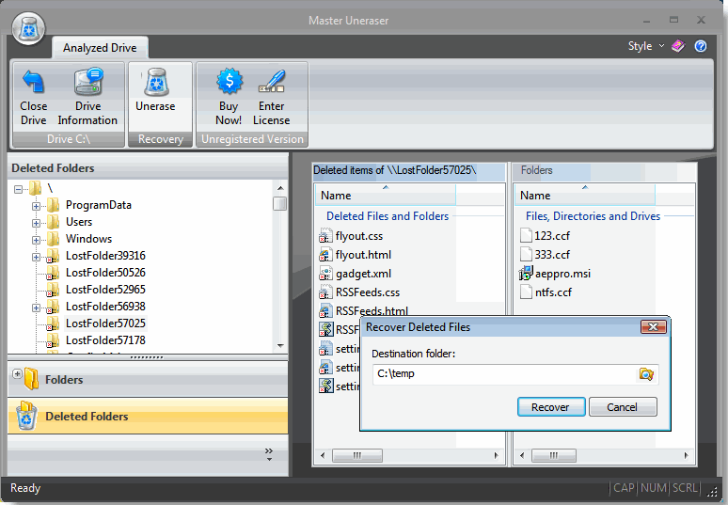Select the 333.ccf file icon
Screen dimensions: 728x505
[526, 254]
